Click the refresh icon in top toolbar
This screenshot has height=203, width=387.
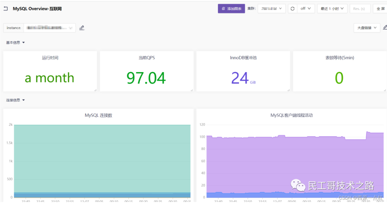tap(292, 9)
